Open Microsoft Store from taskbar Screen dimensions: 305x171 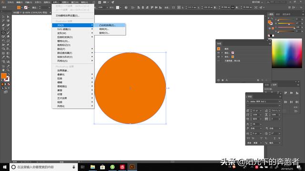point(102,167)
